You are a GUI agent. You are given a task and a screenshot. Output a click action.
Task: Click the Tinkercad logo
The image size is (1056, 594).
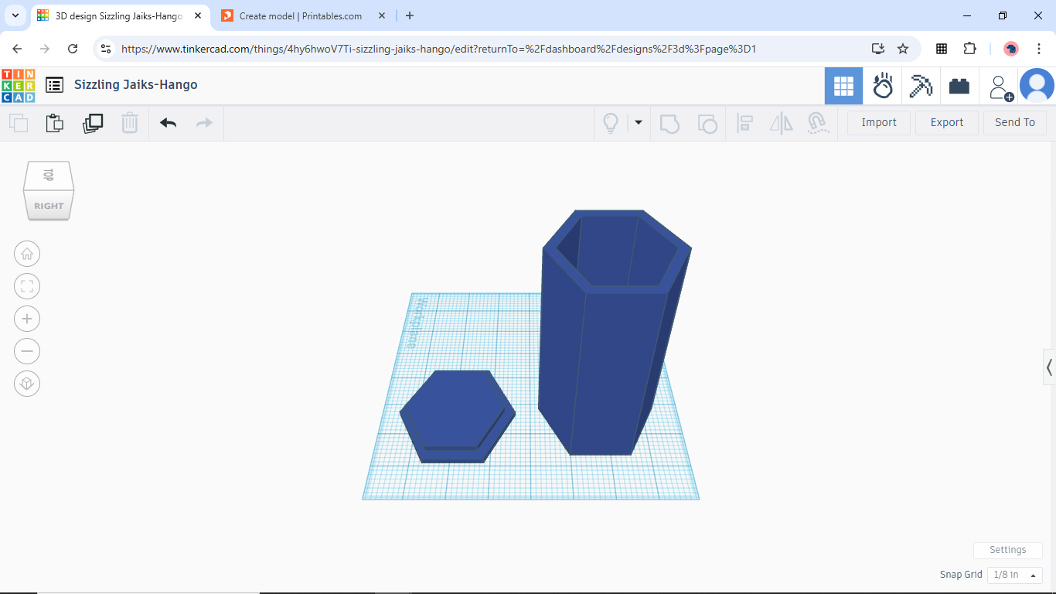click(x=19, y=85)
